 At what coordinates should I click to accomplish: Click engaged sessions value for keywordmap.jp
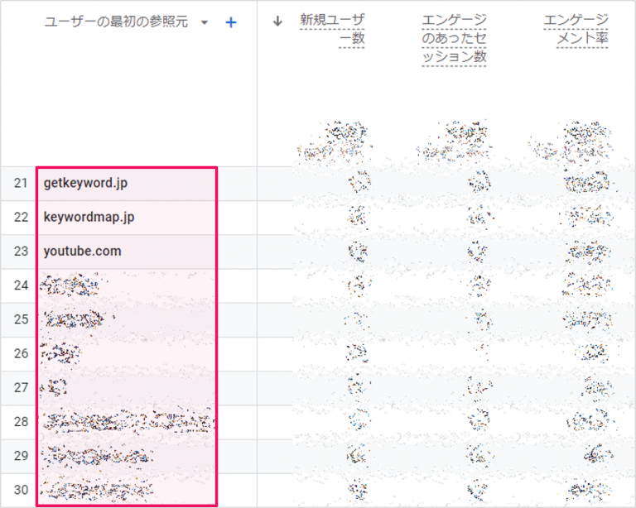[x=476, y=217]
